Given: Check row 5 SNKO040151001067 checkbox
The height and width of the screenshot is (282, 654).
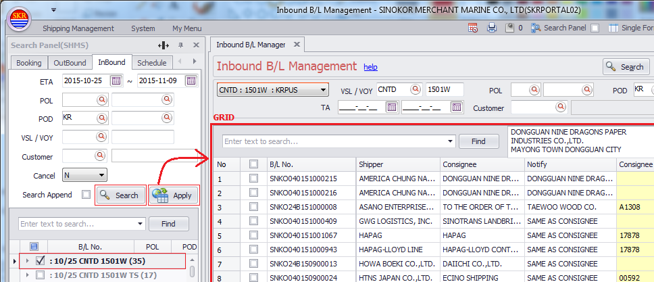Looking at the screenshot, I should [x=253, y=235].
